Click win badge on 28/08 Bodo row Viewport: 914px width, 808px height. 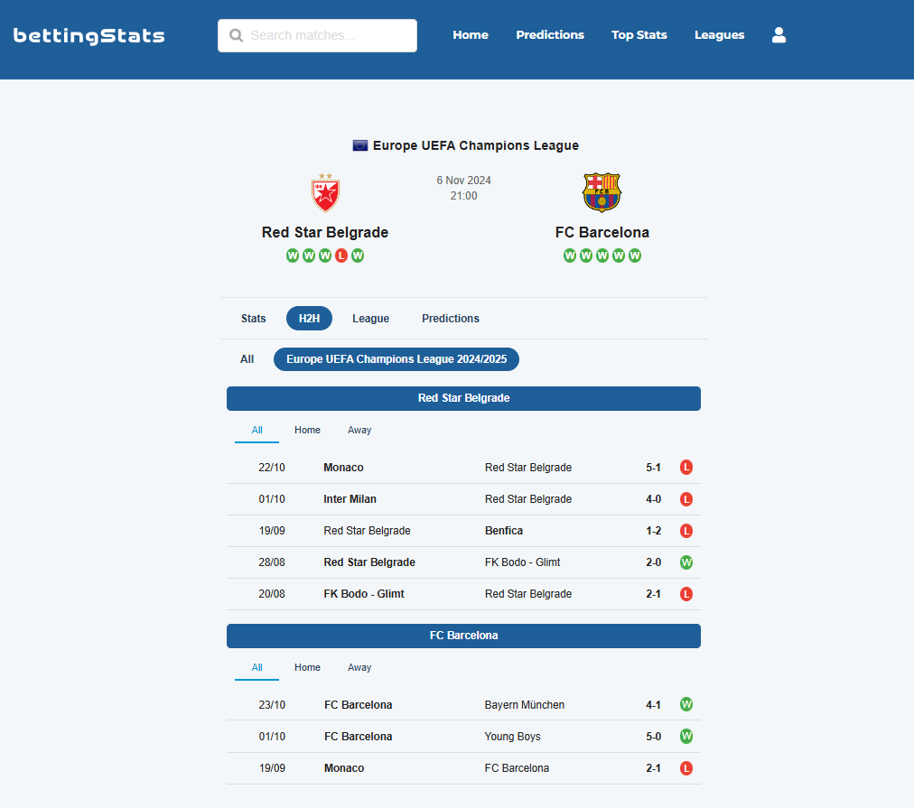pyautogui.click(x=686, y=562)
